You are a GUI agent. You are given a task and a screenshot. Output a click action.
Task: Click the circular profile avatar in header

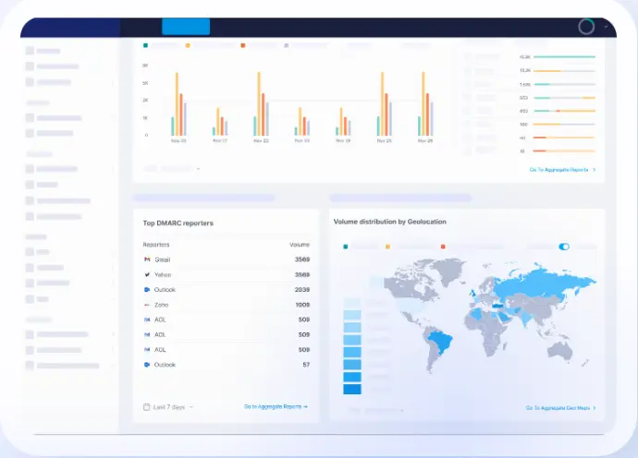pyautogui.click(x=585, y=27)
